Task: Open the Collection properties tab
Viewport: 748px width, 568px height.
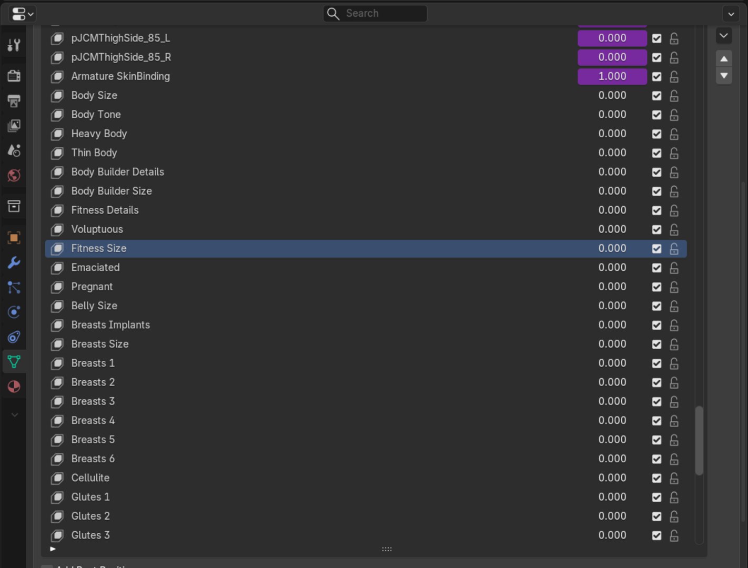Action: coord(14,206)
